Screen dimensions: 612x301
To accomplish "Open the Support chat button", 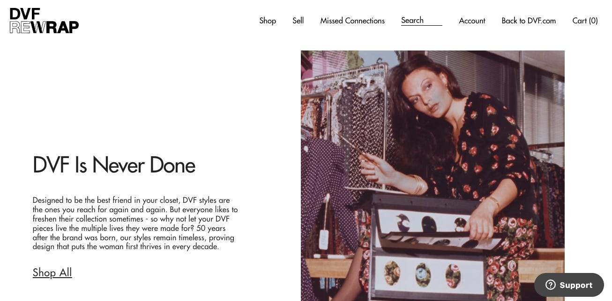I will coord(569,285).
